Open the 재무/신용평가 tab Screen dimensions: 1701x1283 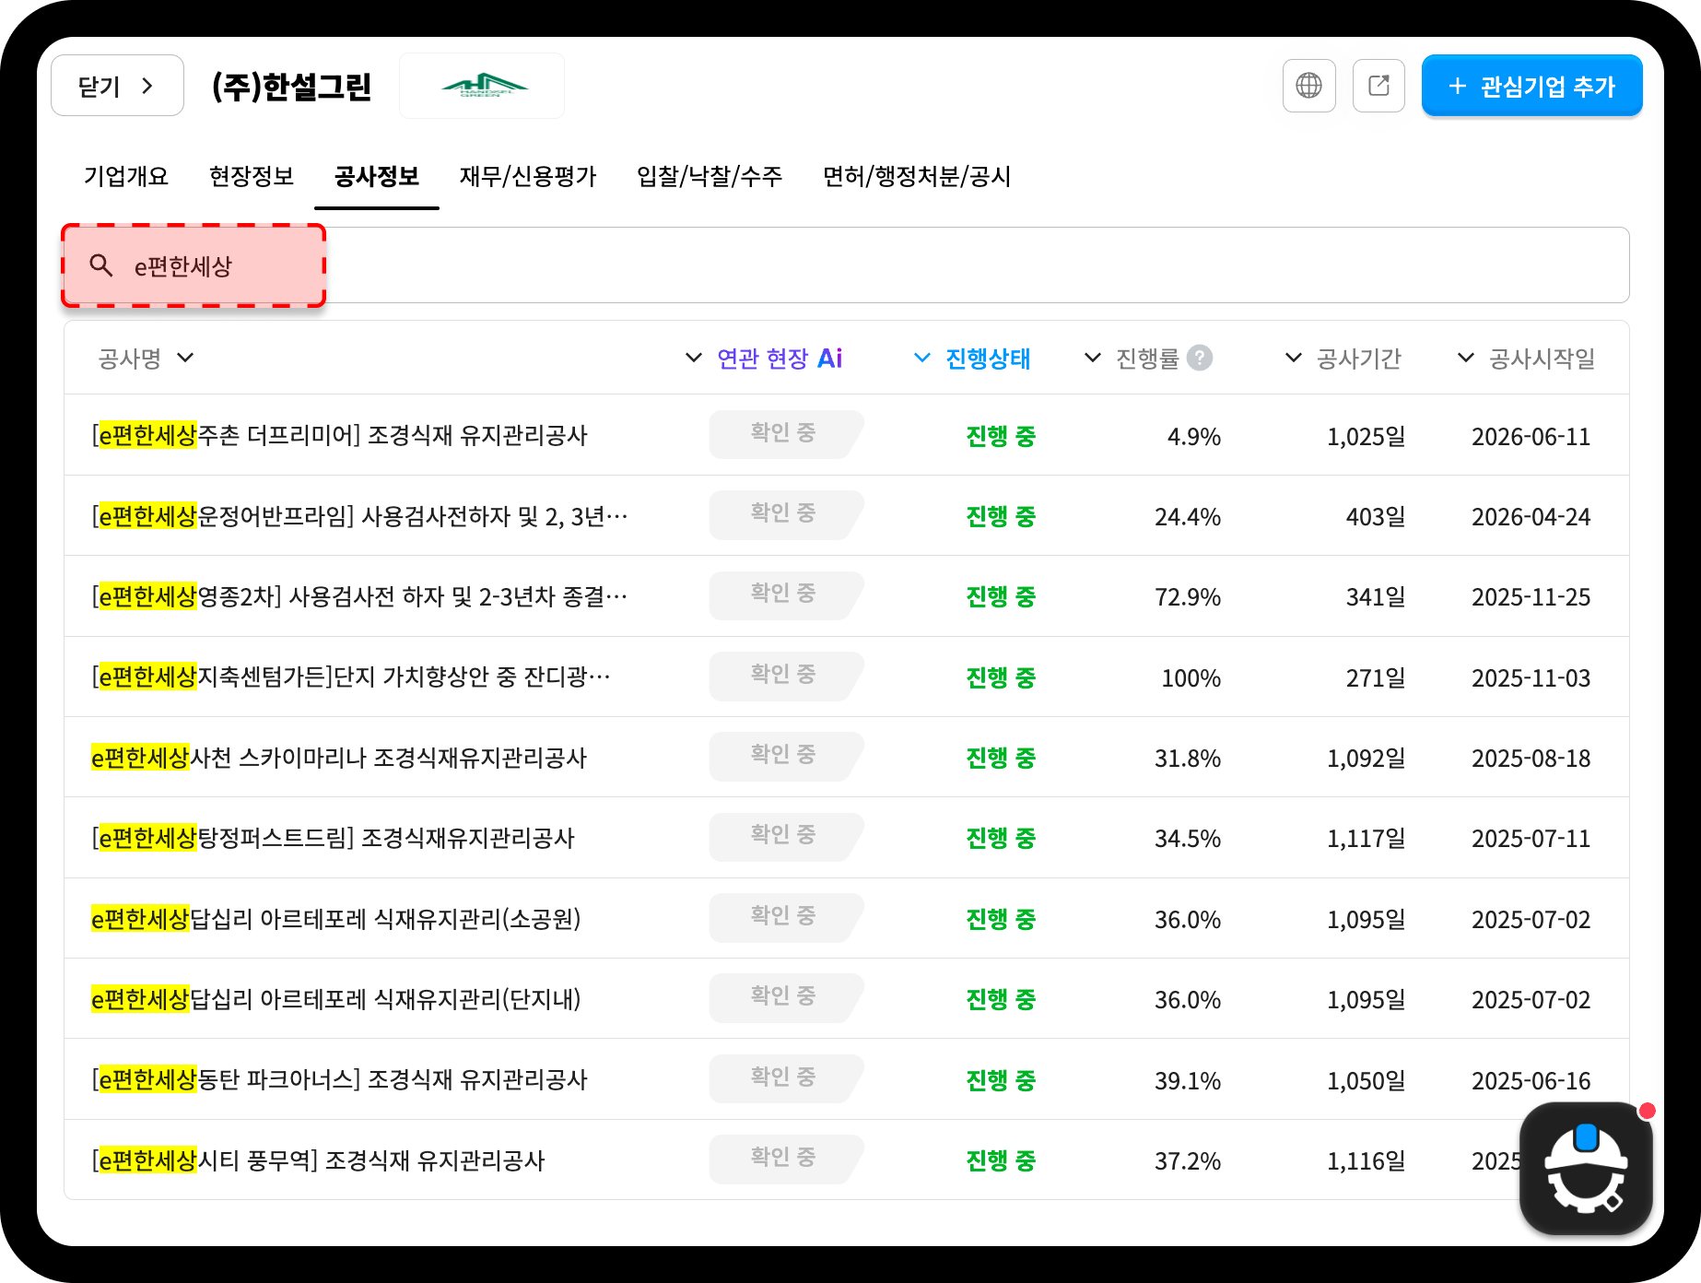click(x=528, y=176)
